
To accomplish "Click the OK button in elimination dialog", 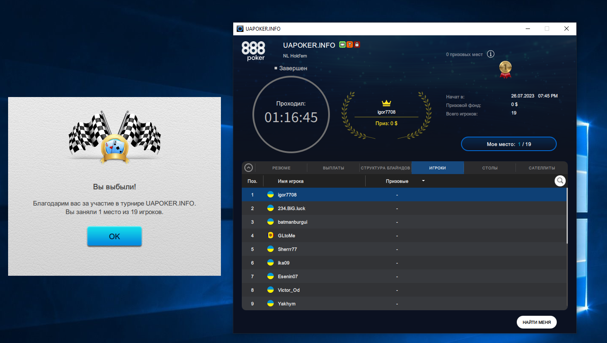I will click(x=114, y=236).
